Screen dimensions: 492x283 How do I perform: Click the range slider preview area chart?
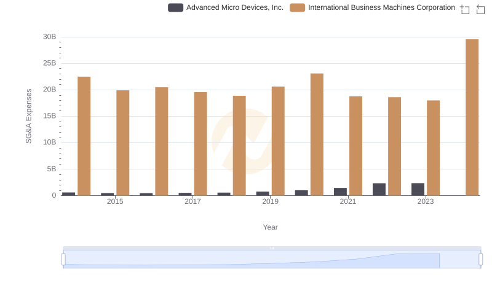point(272,260)
